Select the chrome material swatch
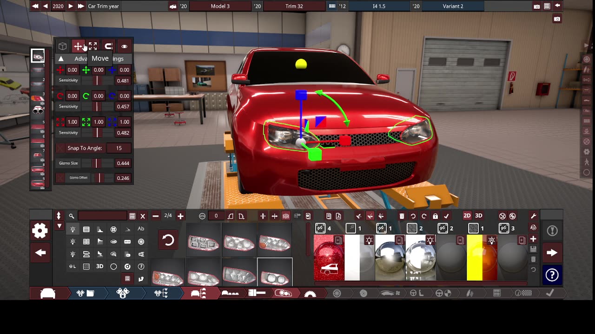The height and width of the screenshot is (334, 595). point(390,258)
